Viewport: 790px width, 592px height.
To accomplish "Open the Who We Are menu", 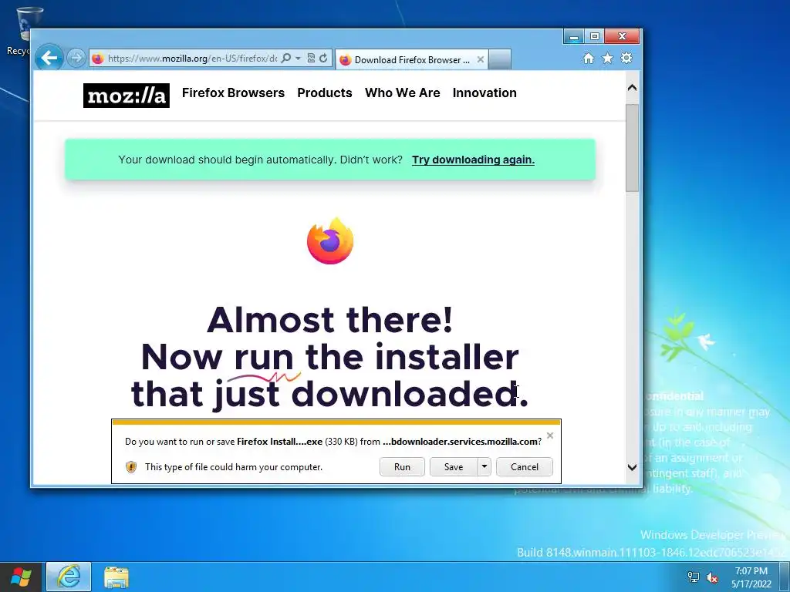I will pyautogui.click(x=403, y=92).
